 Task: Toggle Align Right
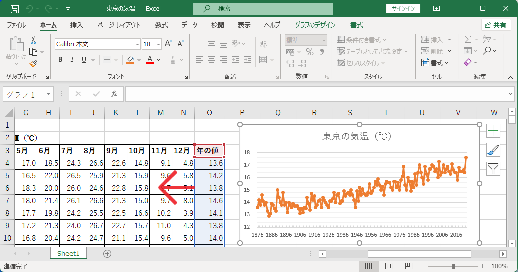(223, 60)
